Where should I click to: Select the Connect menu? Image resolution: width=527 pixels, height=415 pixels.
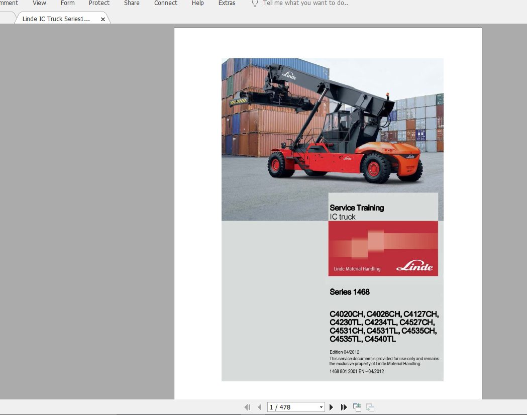tap(166, 3)
